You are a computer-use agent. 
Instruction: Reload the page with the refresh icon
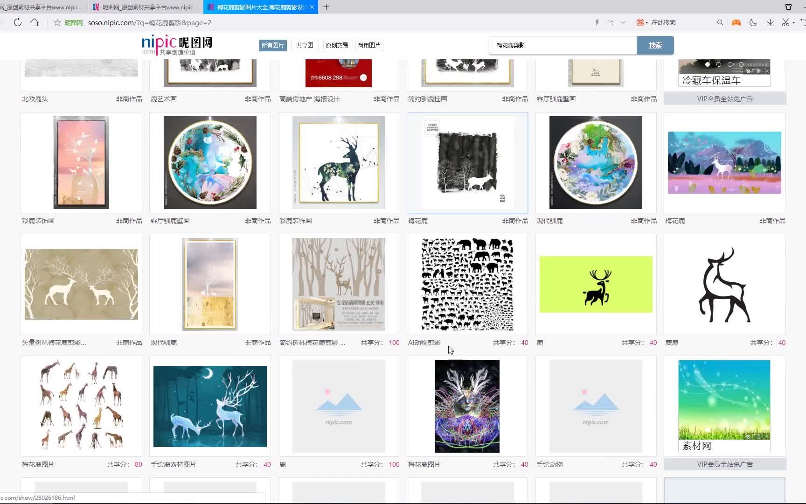coord(18,22)
